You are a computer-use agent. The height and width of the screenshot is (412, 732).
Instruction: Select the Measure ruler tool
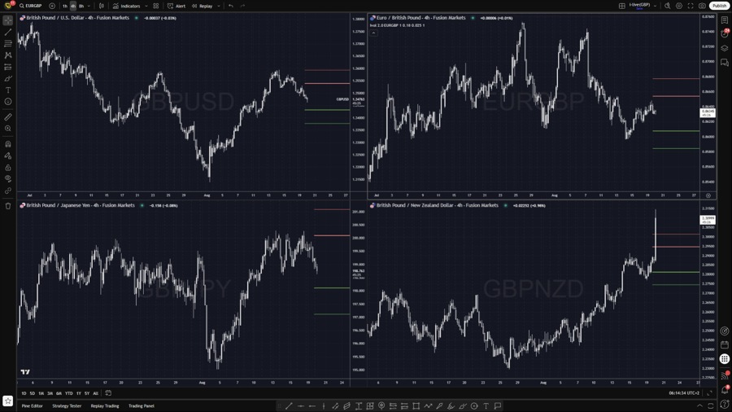click(8, 117)
